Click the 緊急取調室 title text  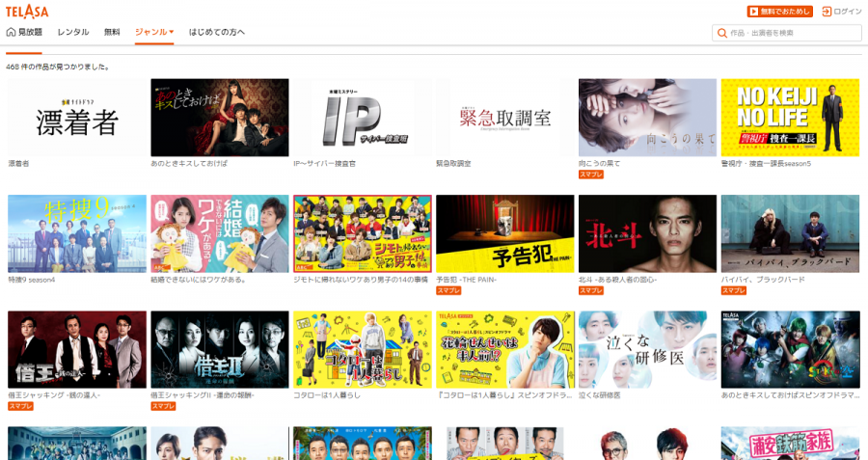pyautogui.click(x=453, y=164)
